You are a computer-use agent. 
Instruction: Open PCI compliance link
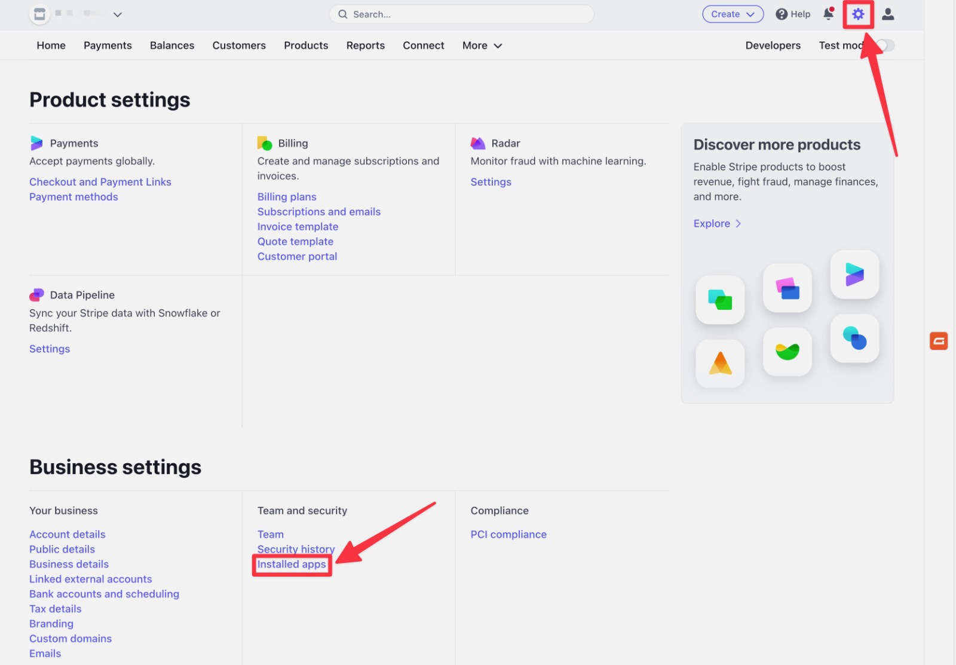[508, 534]
